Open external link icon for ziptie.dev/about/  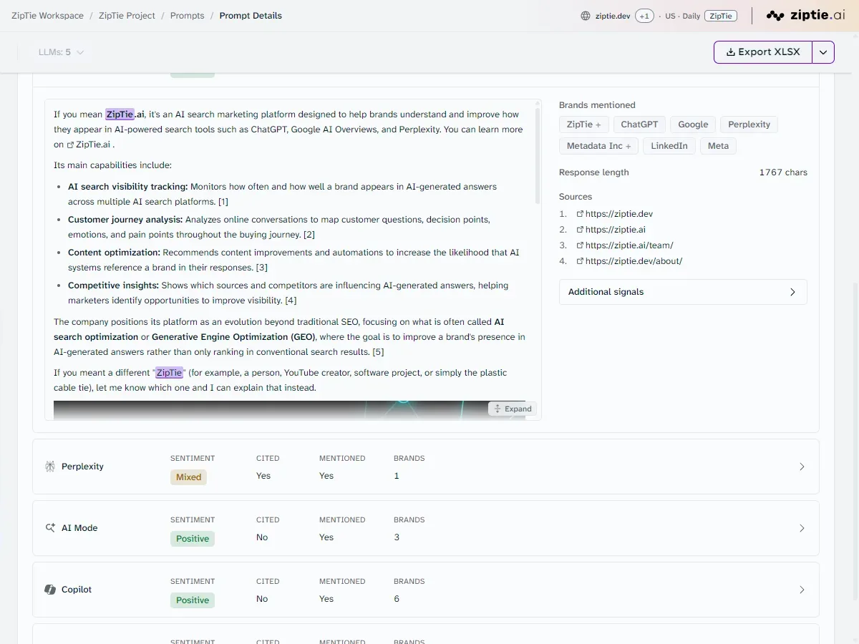point(580,261)
